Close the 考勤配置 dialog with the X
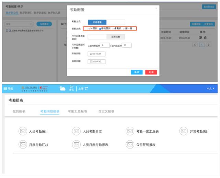Screen dimensions: 220x178 tap(156, 9)
